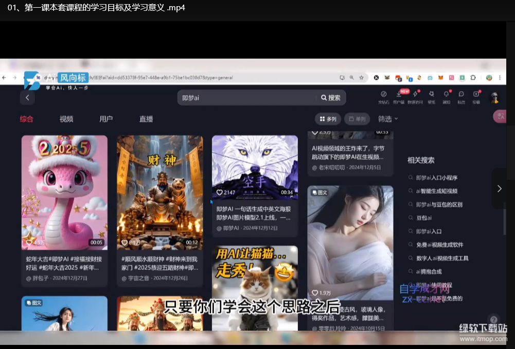Click the 搜索 search button
The width and height of the screenshot is (515, 349).
[x=331, y=98]
